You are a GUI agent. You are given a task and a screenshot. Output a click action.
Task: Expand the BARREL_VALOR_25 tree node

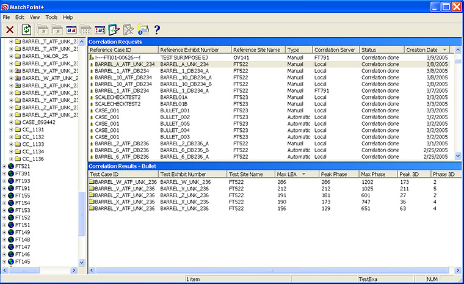11,56
